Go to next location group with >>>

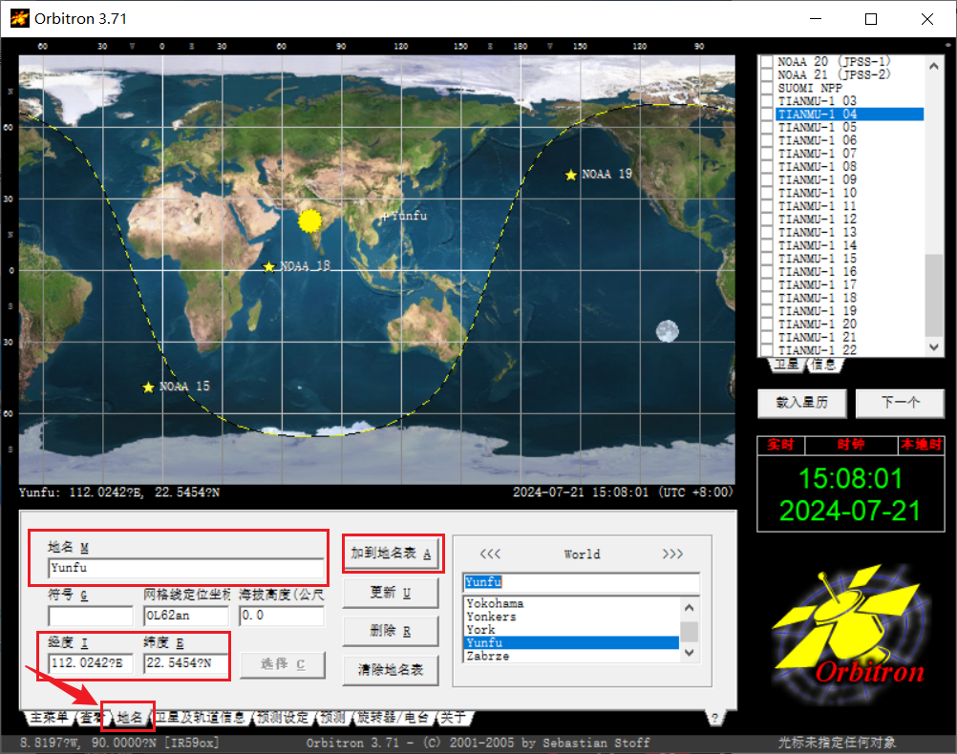(672, 555)
